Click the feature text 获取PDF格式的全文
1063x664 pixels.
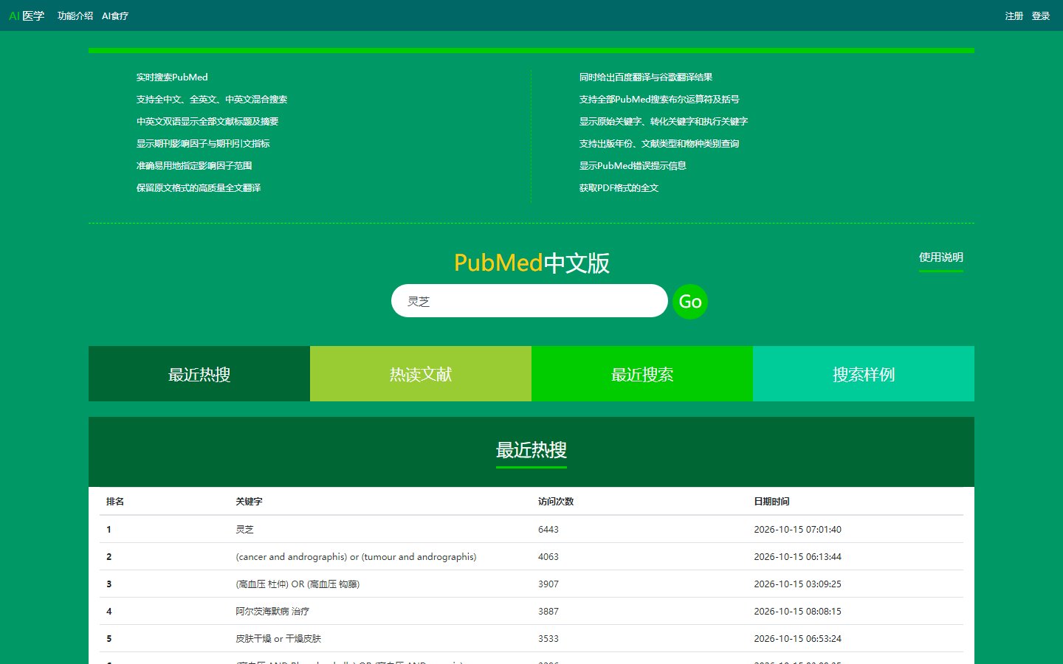619,187
